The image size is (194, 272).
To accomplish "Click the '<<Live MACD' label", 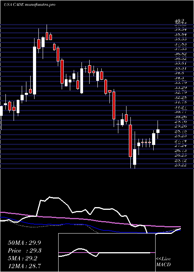I will pos(163,262).
